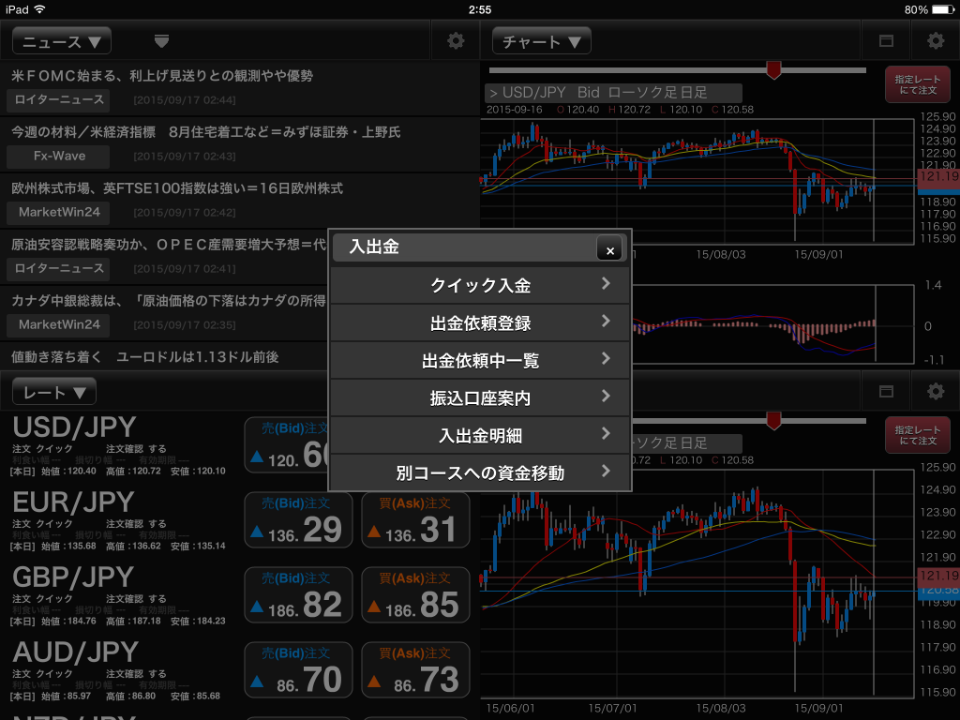Toggle 注文確認 する setting for GBP/JPY
Image resolution: width=960 pixels, height=720 pixels.
point(136,599)
